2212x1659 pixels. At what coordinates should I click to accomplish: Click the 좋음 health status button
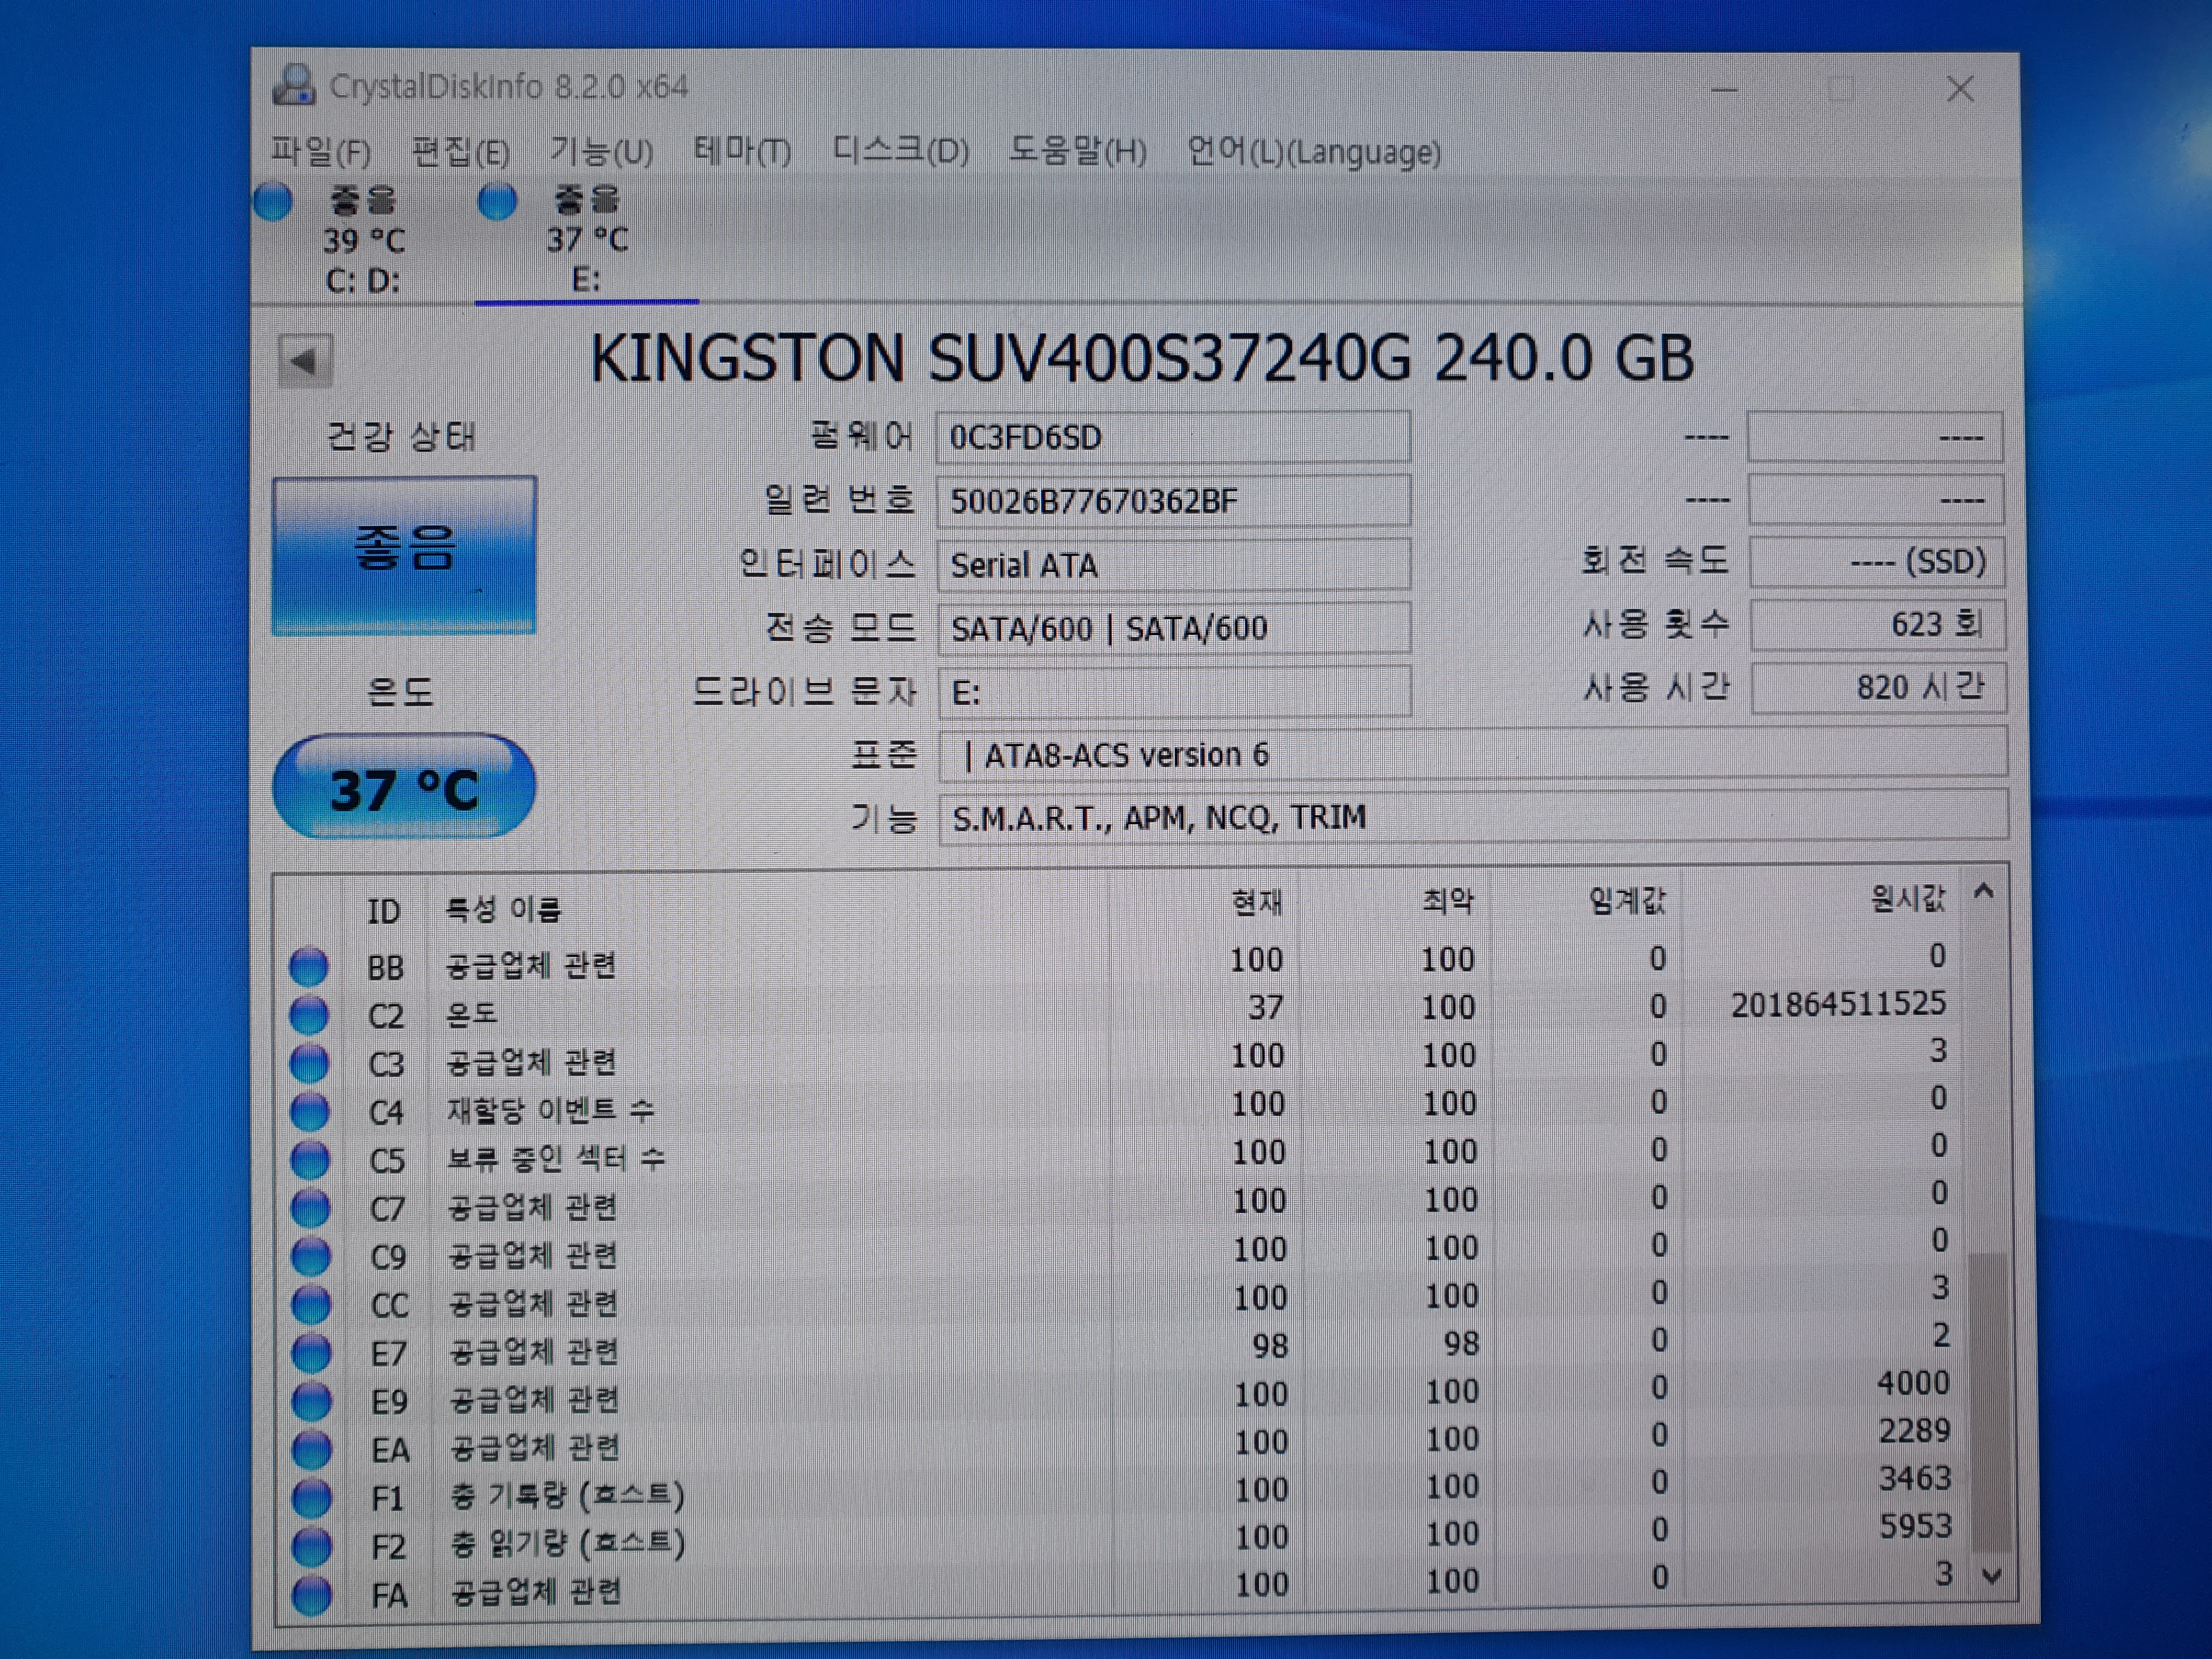pyautogui.click(x=404, y=555)
